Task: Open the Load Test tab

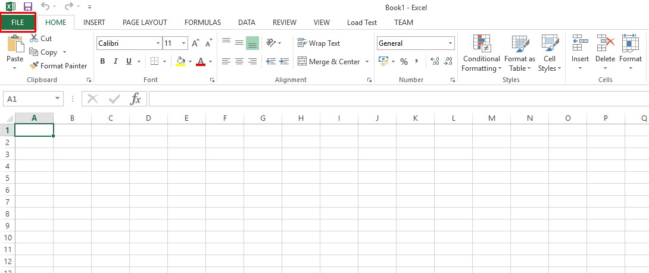Action: (362, 23)
